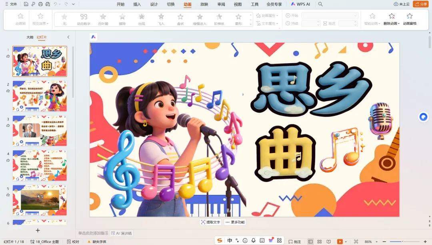Select the 动态数字 animation effect
The image size is (432, 245).
84,19
